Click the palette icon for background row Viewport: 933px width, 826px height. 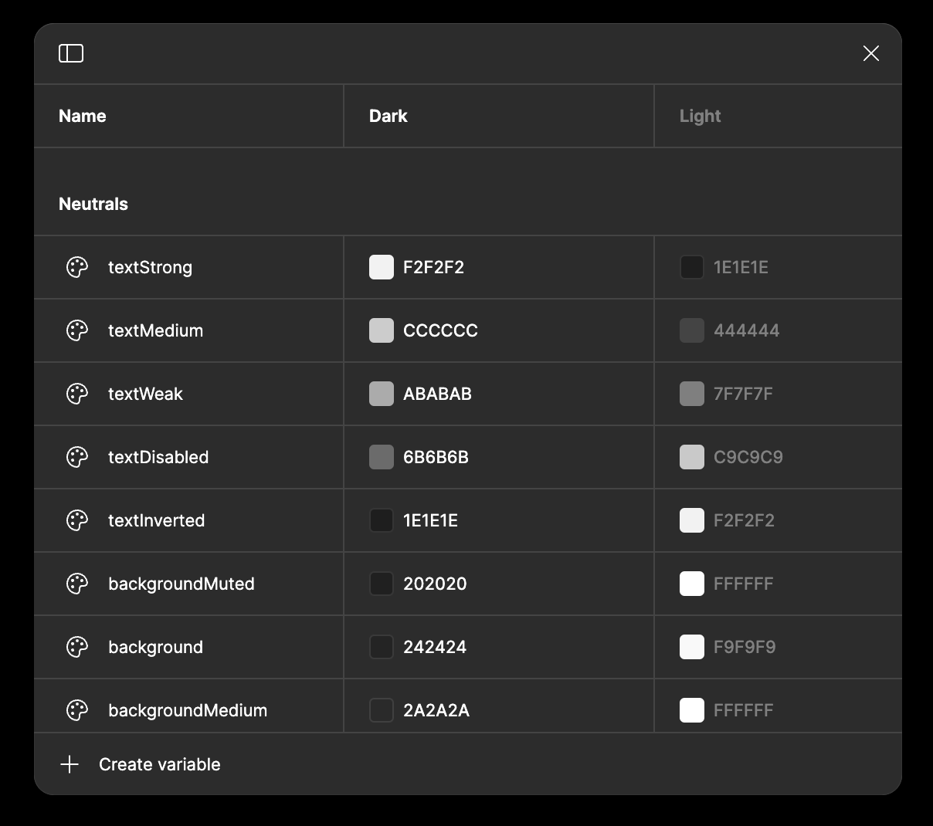(77, 647)
